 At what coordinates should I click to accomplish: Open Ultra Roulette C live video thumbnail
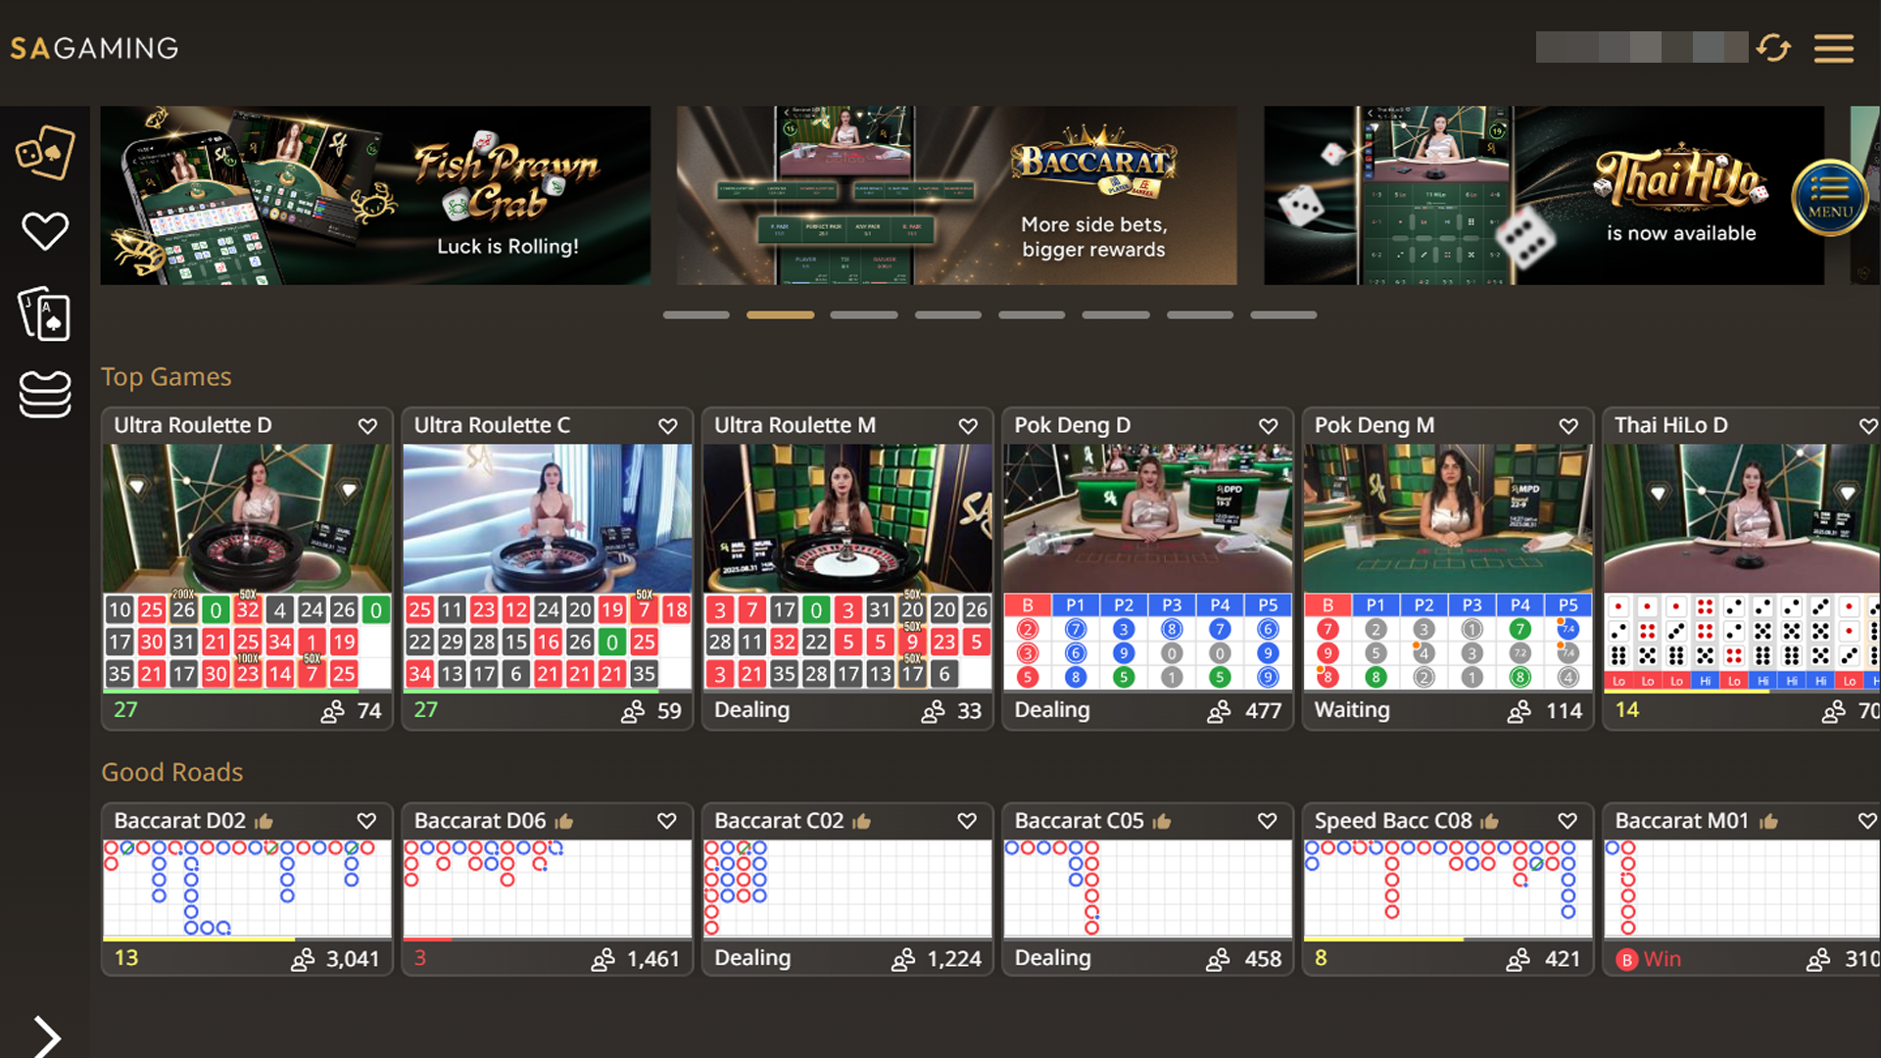pyautogui.click(x=547, y=518)
